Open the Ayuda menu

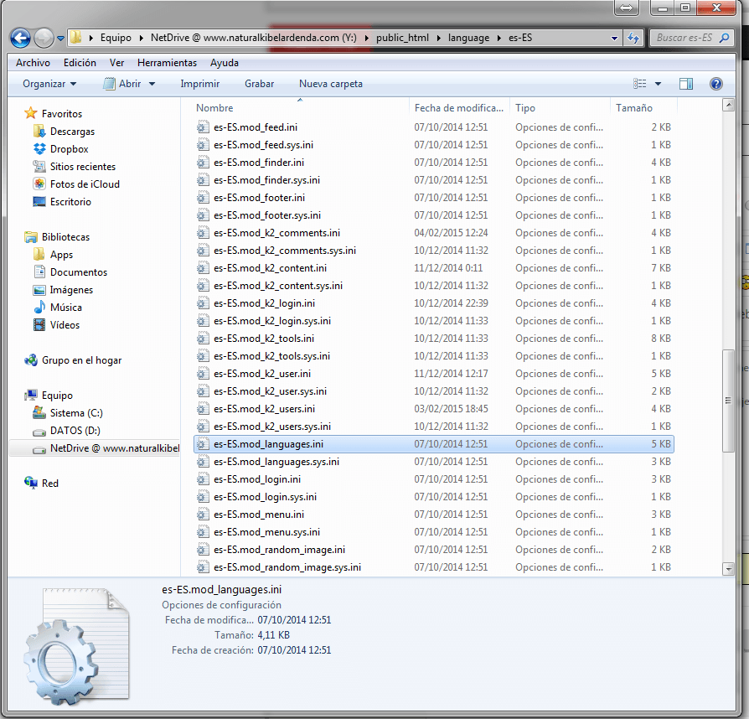pos(224,63)
